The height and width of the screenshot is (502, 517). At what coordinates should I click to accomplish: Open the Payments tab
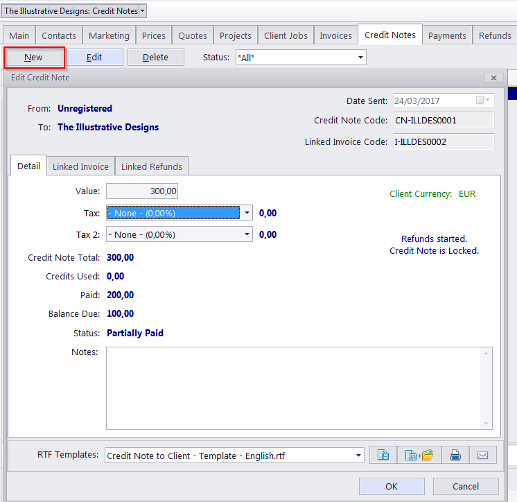pyautogui.click(x=447, y=35)
